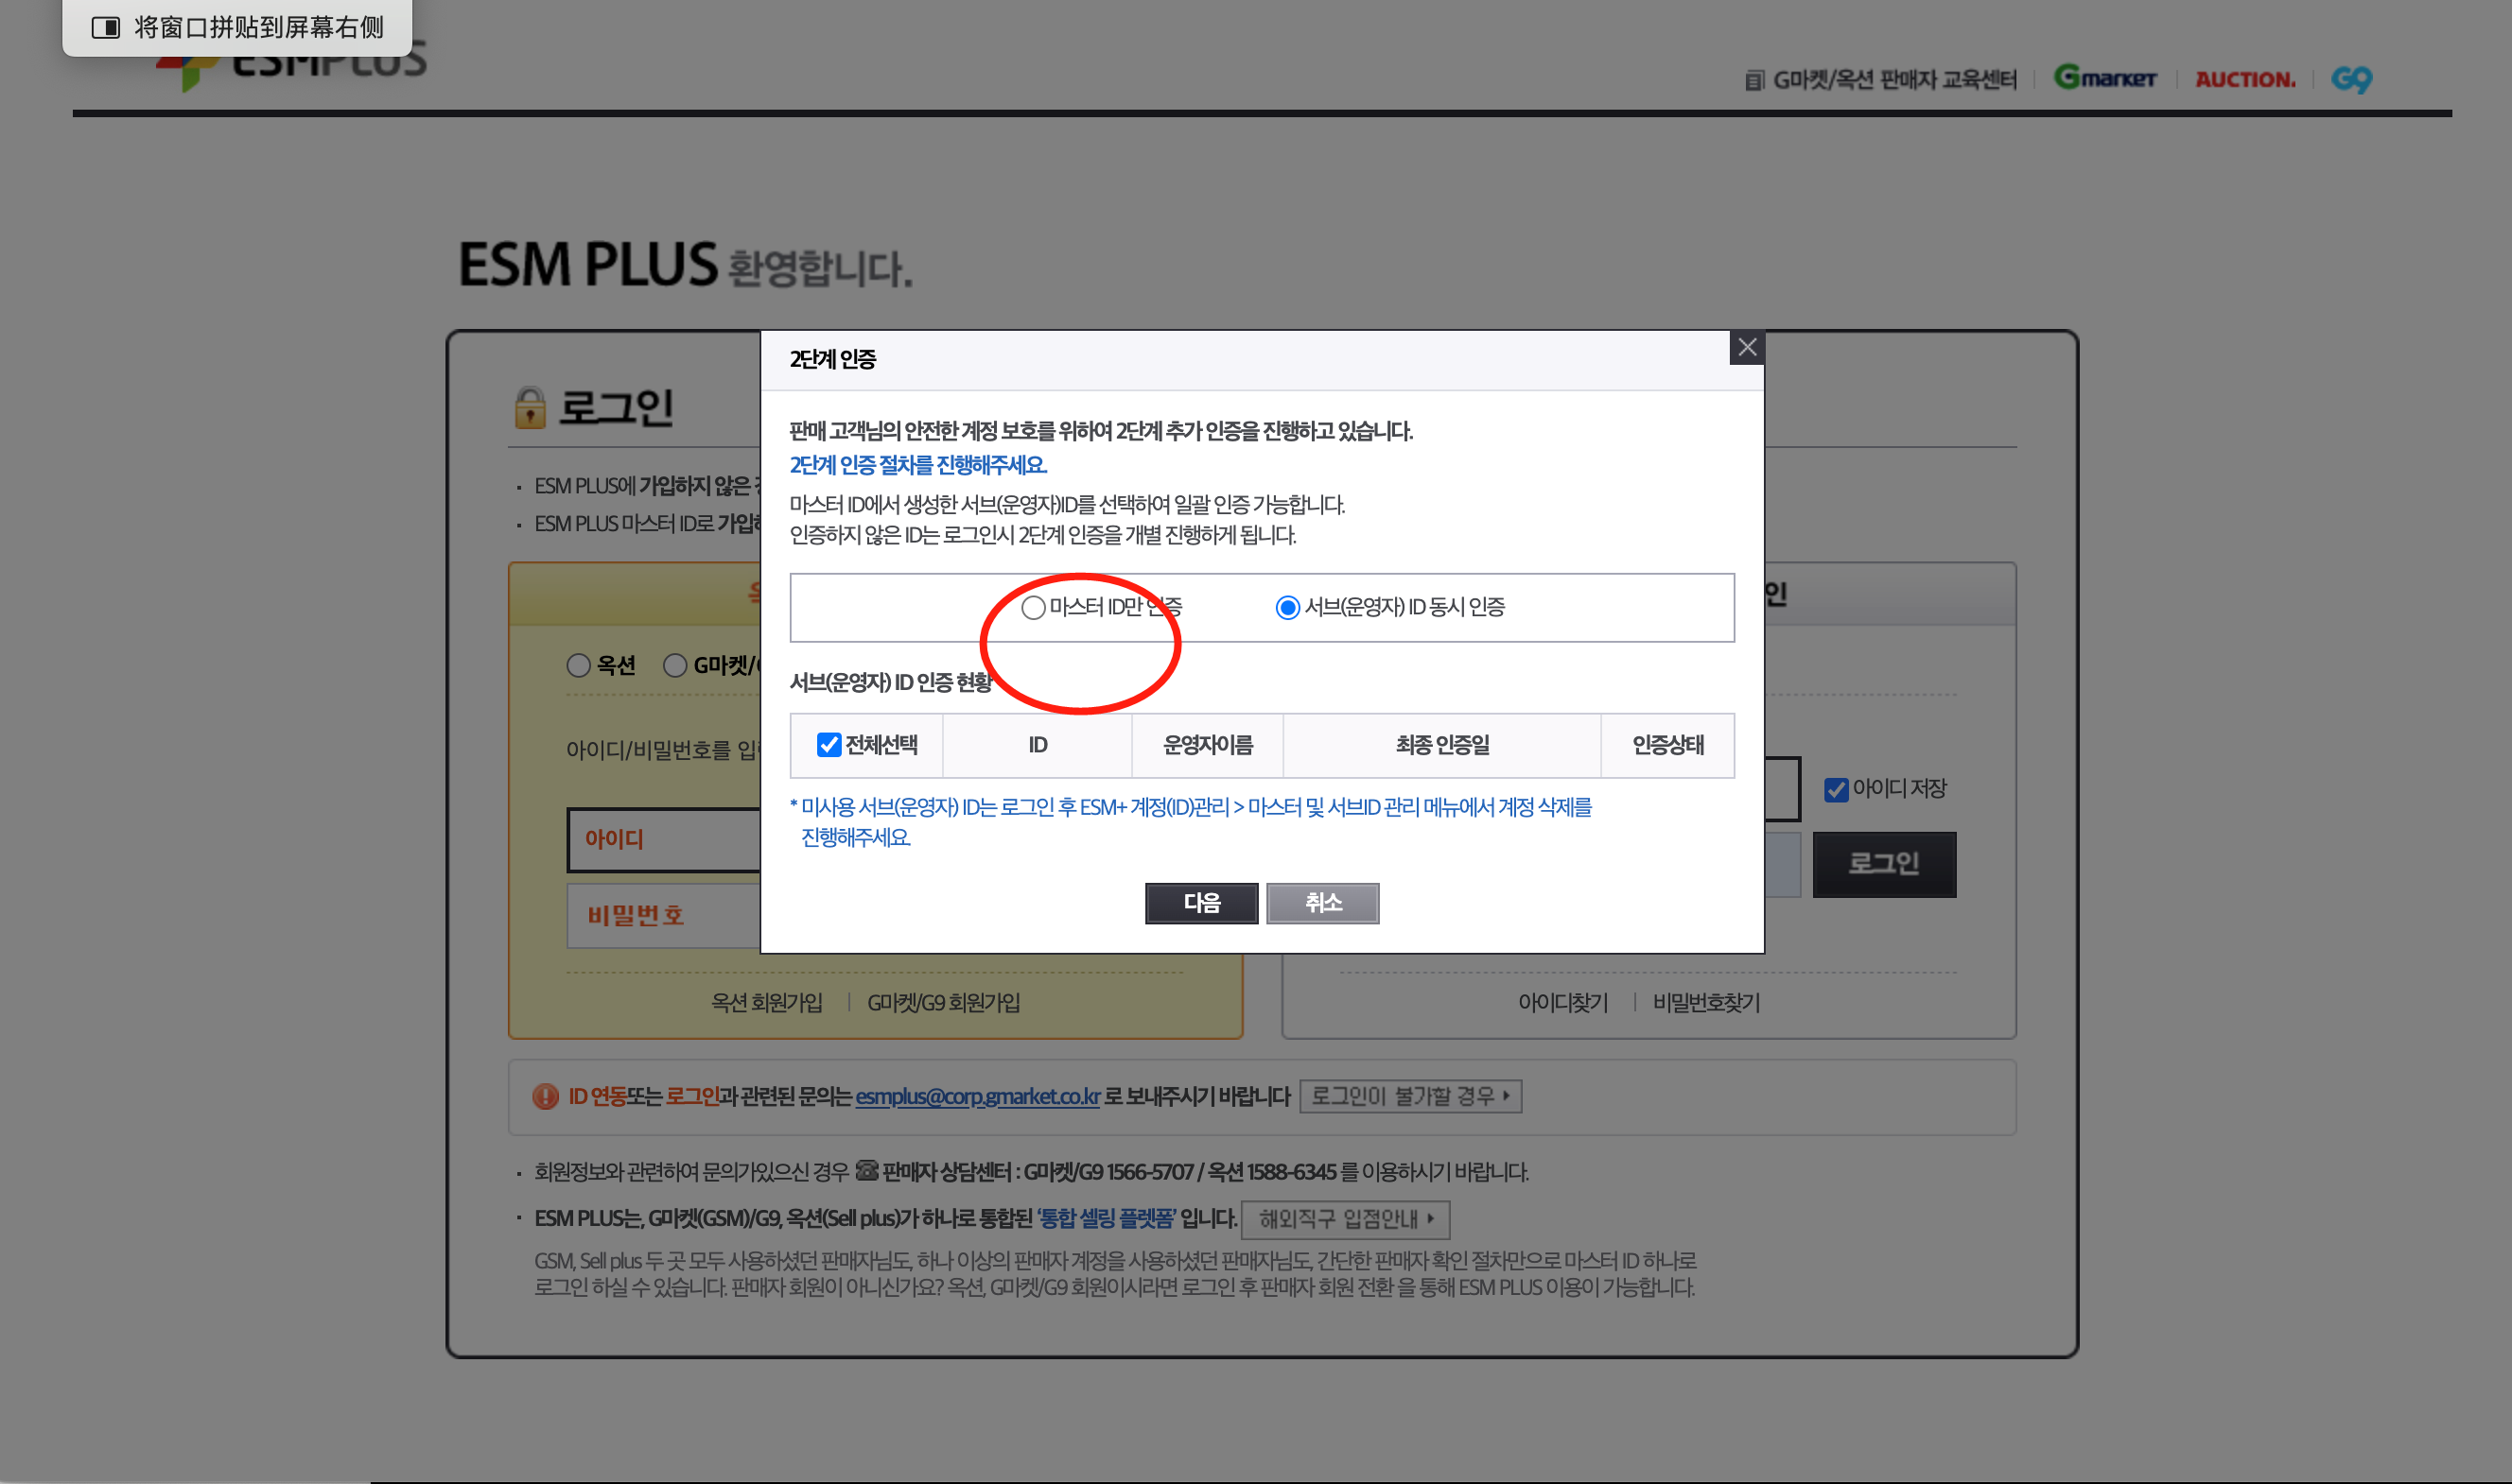The width and height of the screenshot is (2512, 1484).
Task: Click the G9 logo
Action: [2350, 80]
